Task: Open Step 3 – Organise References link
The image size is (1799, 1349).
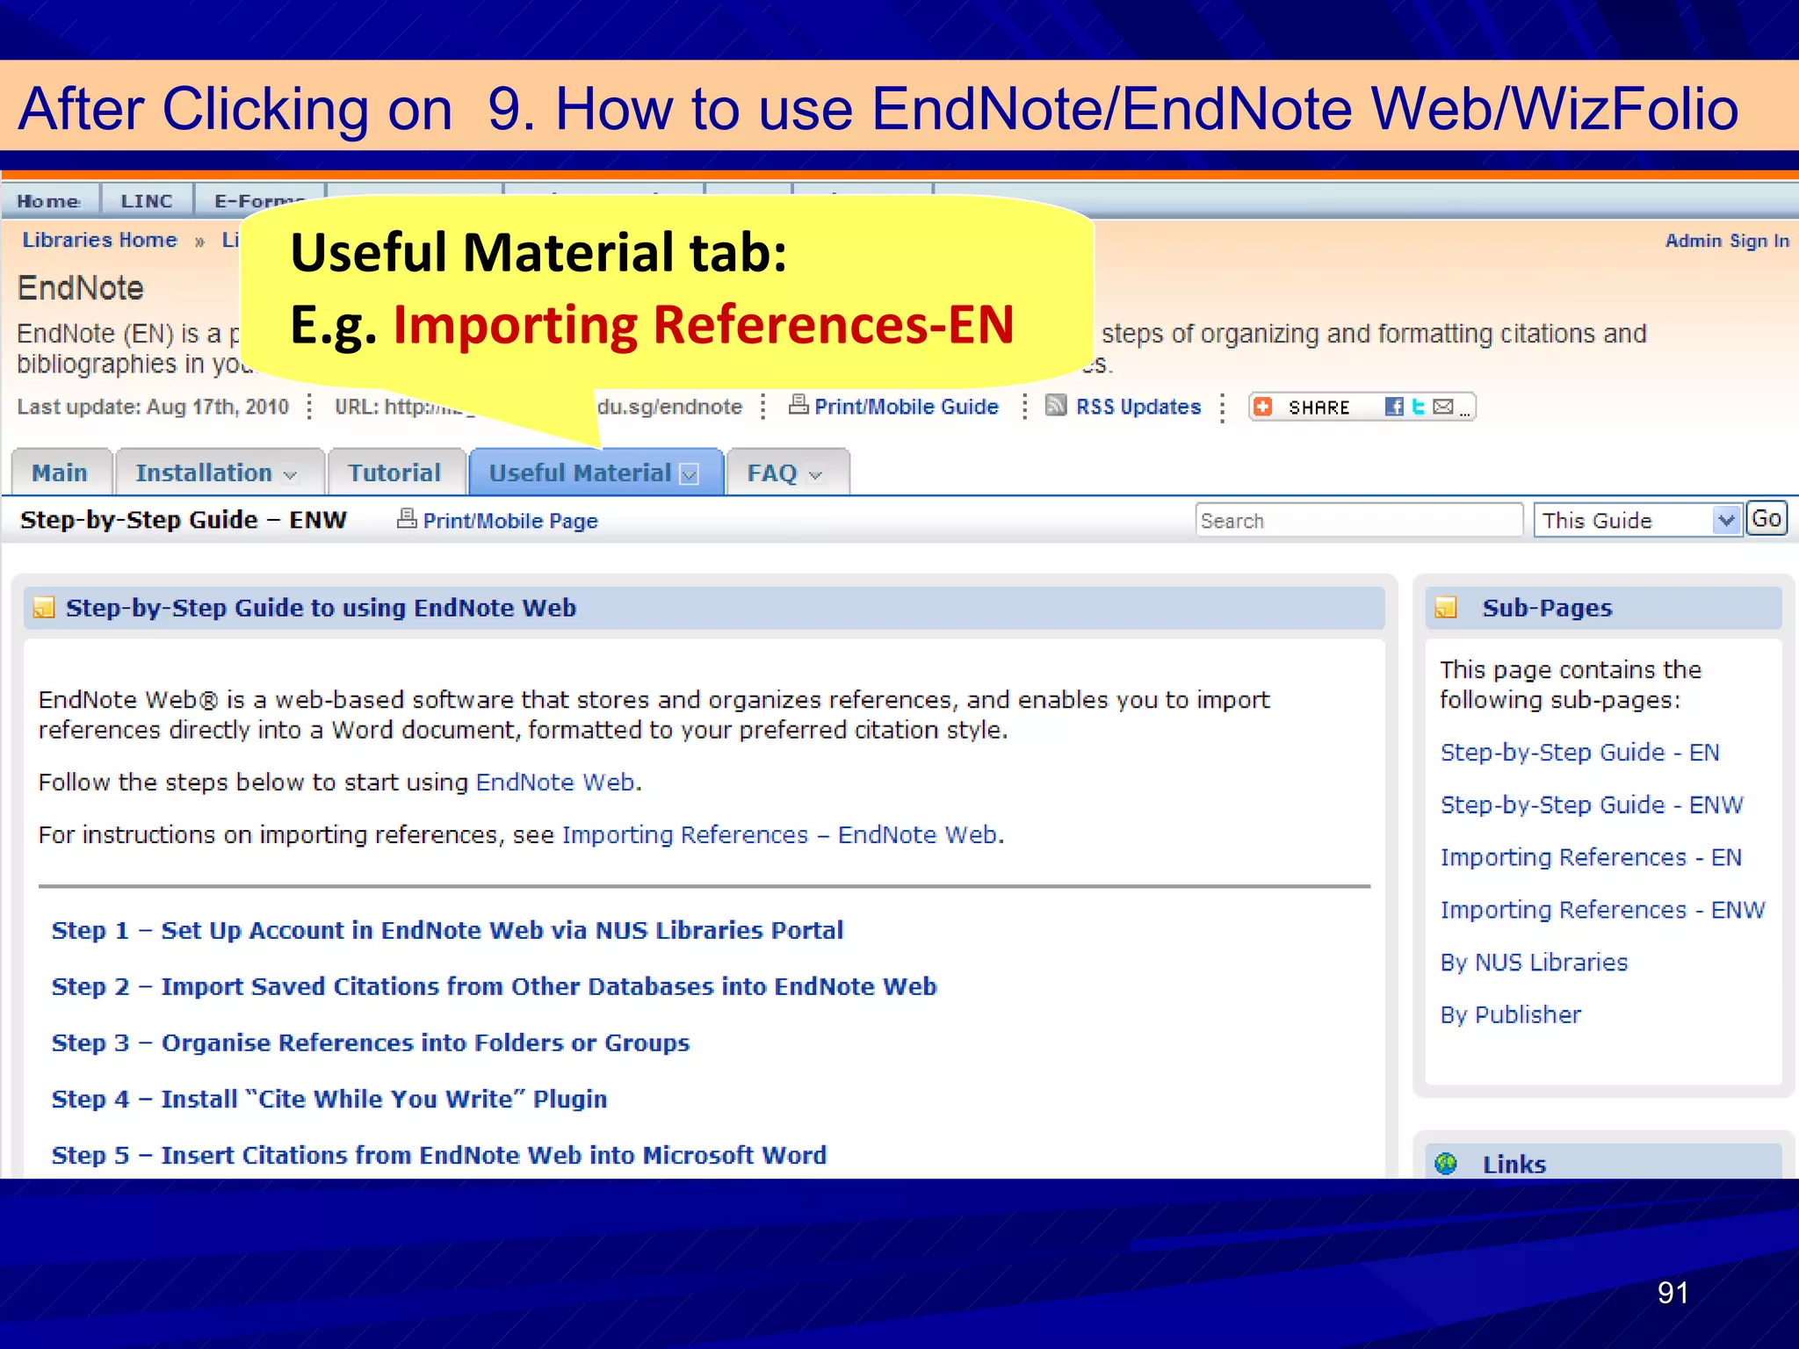Action: 371,1042
